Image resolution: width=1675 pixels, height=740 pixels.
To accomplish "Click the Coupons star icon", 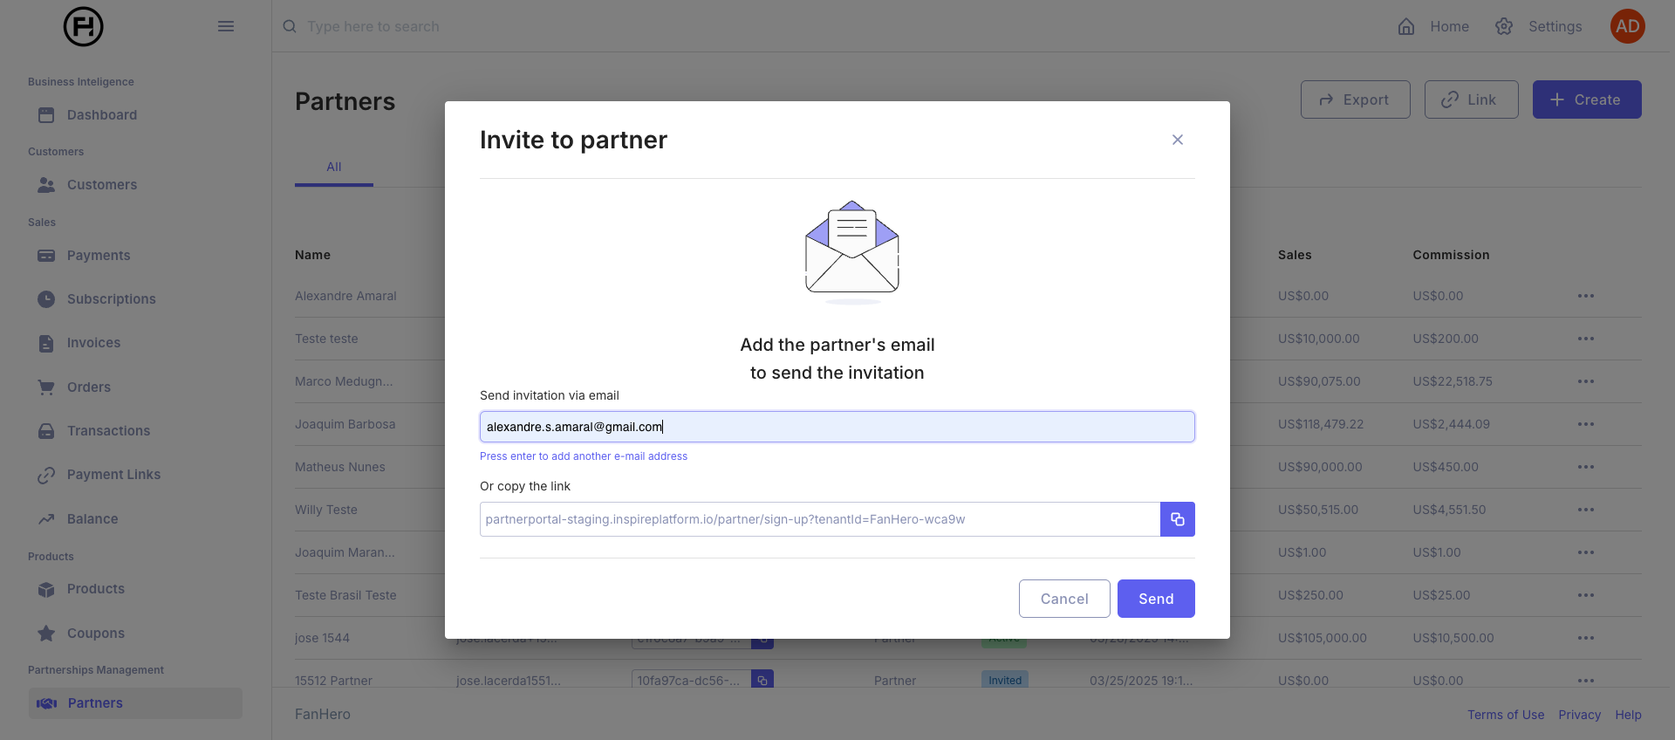I will click(x=46, y=634).
